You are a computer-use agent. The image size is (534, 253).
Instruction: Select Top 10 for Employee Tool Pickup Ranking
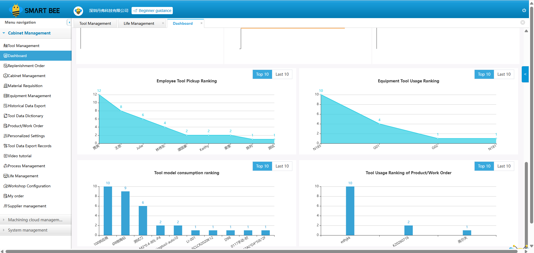(262, 74)
